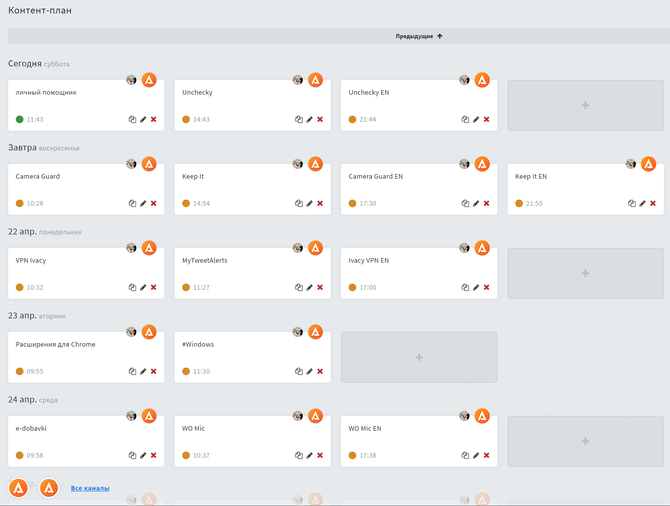Click the green status dot at 11:43
Viewport: 670px width, 506px height.
coord(20,119)
